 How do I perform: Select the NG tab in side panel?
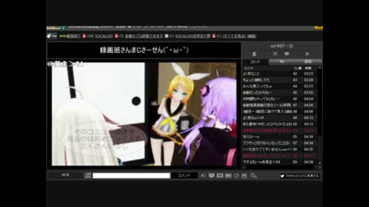click(x=282, y=62)
